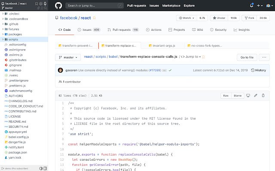The image size is (275, 171).
Task: Click the collapse-expand icon in Octotree header
Action: [x=42, y=8]
